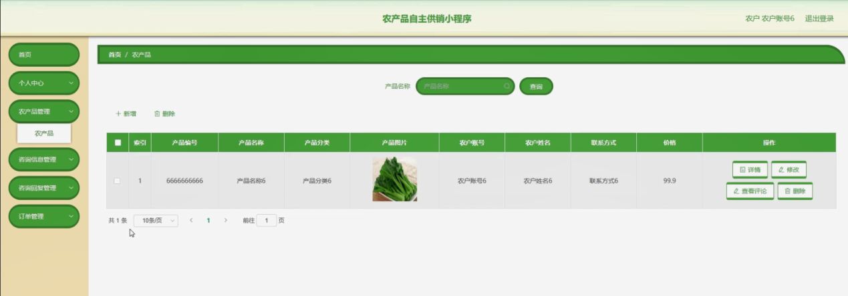Click the next page arrow
This screenshot has height=296, width=848.
click(226, 220)
